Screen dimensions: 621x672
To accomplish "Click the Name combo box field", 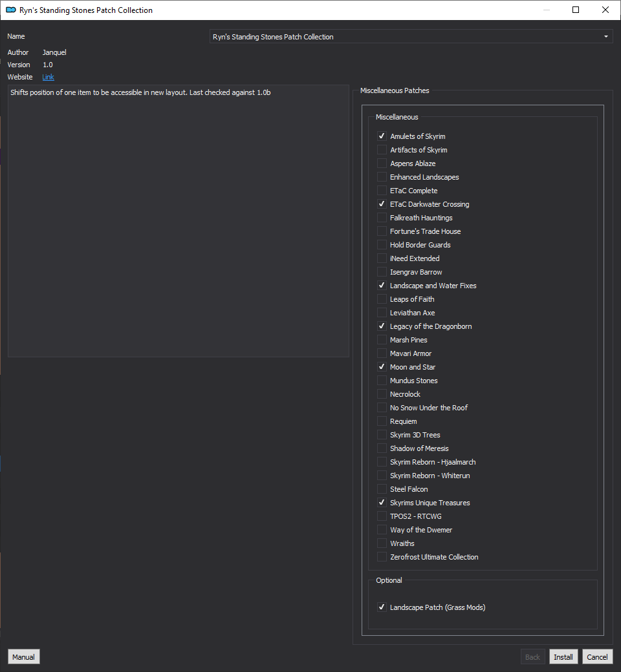I will [x=411, y=36].
